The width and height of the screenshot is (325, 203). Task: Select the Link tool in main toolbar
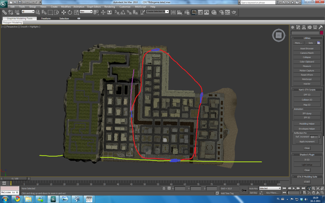[x=4, y=12]
